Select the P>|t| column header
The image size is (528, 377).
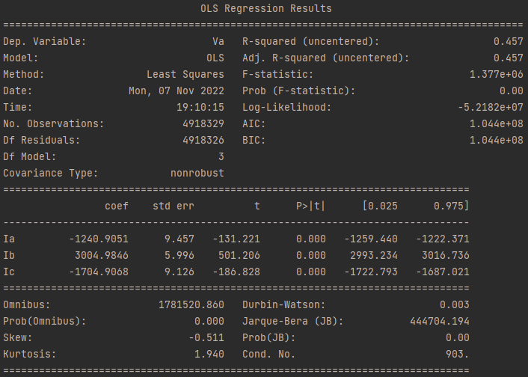click(x=311, y=206)
